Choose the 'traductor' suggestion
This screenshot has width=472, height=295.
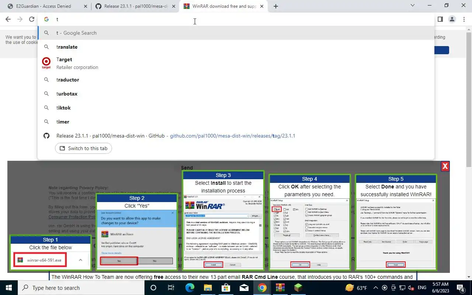click(236, 80)
